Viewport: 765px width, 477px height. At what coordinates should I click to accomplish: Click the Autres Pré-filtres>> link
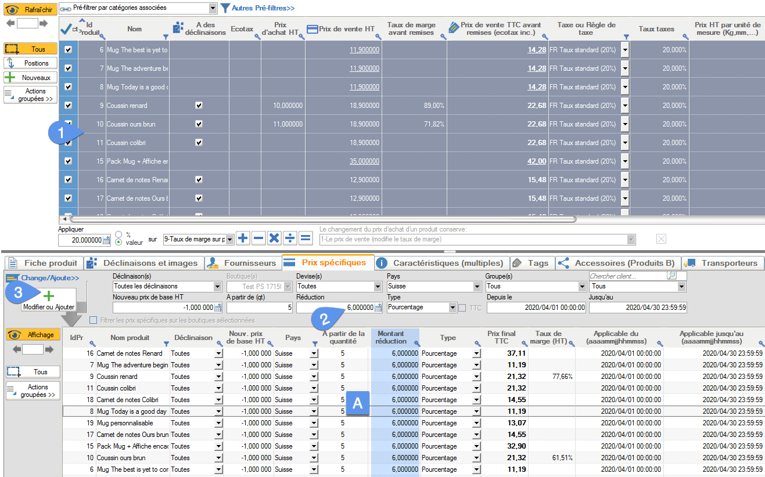(263, 8)
